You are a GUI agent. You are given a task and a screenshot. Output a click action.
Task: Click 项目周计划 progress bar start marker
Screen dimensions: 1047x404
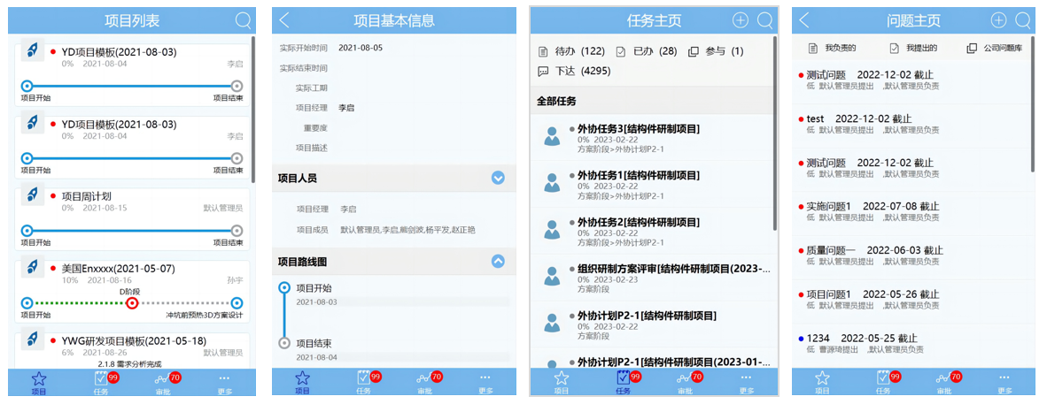click(x=27, y=231)
